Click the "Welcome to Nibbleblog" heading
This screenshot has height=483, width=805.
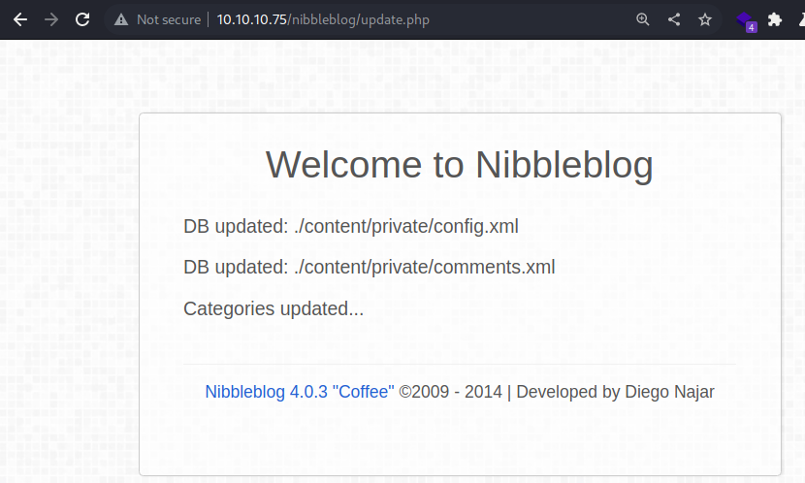[x=460, y=165]
